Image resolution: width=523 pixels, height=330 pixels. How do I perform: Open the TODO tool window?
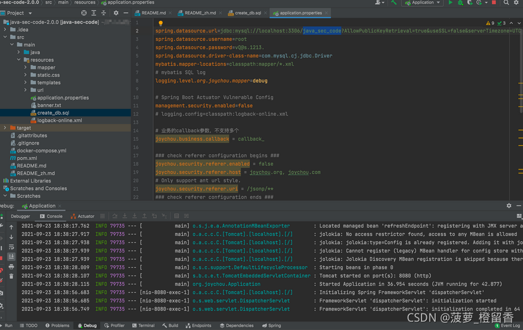28,325
